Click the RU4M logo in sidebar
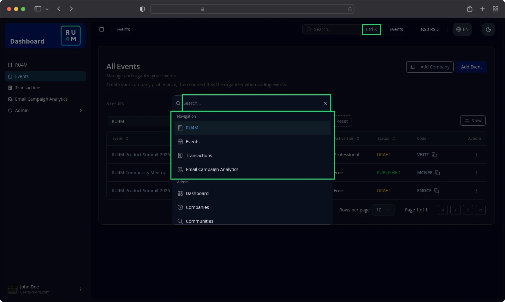This screenshot has width=505, height=302. [x=71, y=36]
